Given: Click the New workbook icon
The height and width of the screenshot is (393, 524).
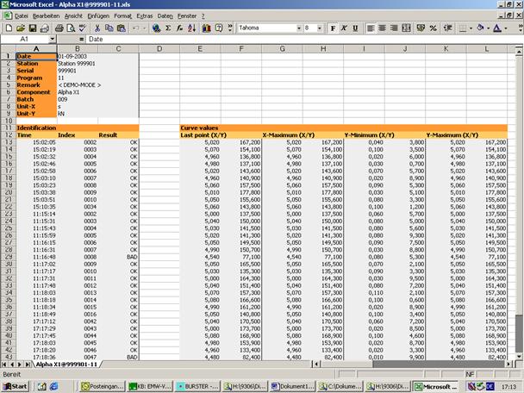Looking at the screenshot, I should pos(8,28).
